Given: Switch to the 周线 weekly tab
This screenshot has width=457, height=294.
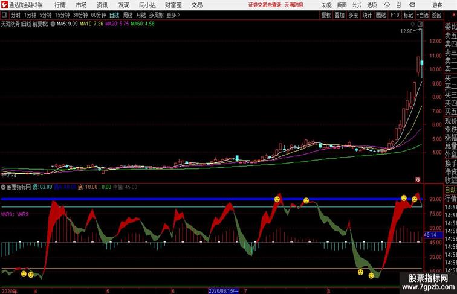Looking at the screenshot, I should (x=128, y=15).
